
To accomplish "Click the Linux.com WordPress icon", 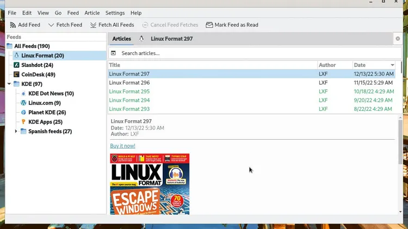I will coord(23,103).
